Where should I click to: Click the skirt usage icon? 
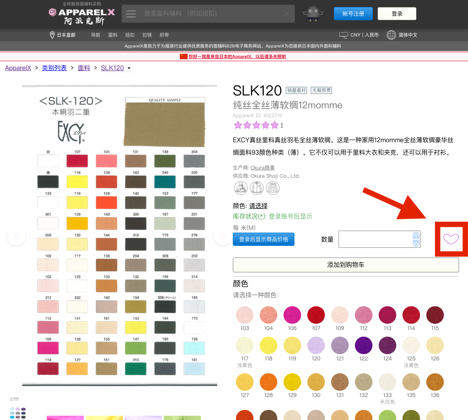click(x=273, y=188)
